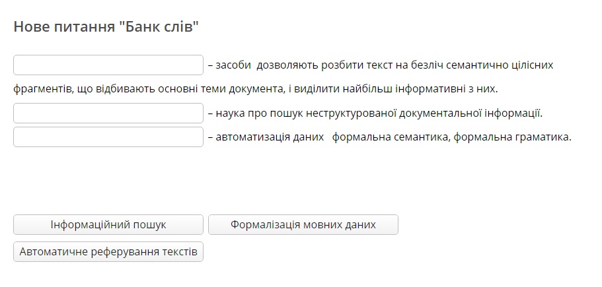Image resolution: width=602 pixels, height=287 pixels.
Task: Choose the "Формалізація мовних даних" word tile
Action: (303, 224)
